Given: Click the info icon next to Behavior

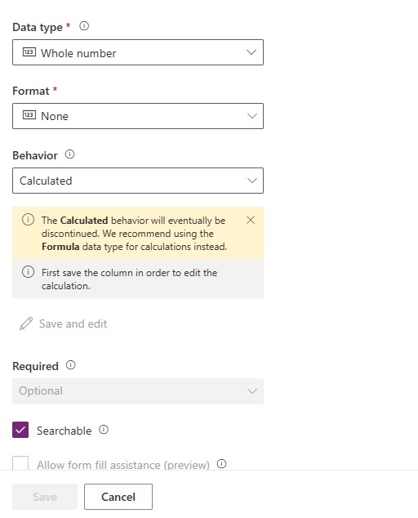Looking at the screenshot, I should (x=69, y=154).
